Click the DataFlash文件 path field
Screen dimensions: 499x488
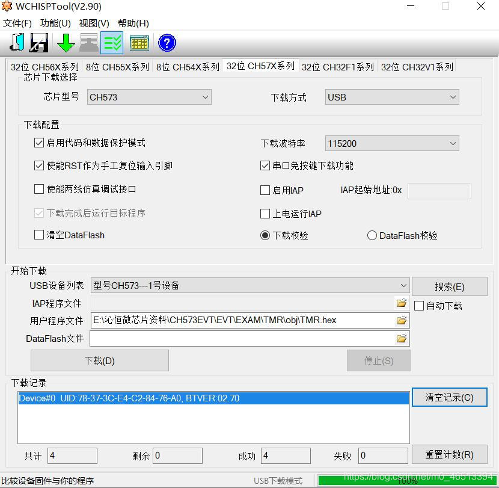pyautogui.click(x=243, y=338)
